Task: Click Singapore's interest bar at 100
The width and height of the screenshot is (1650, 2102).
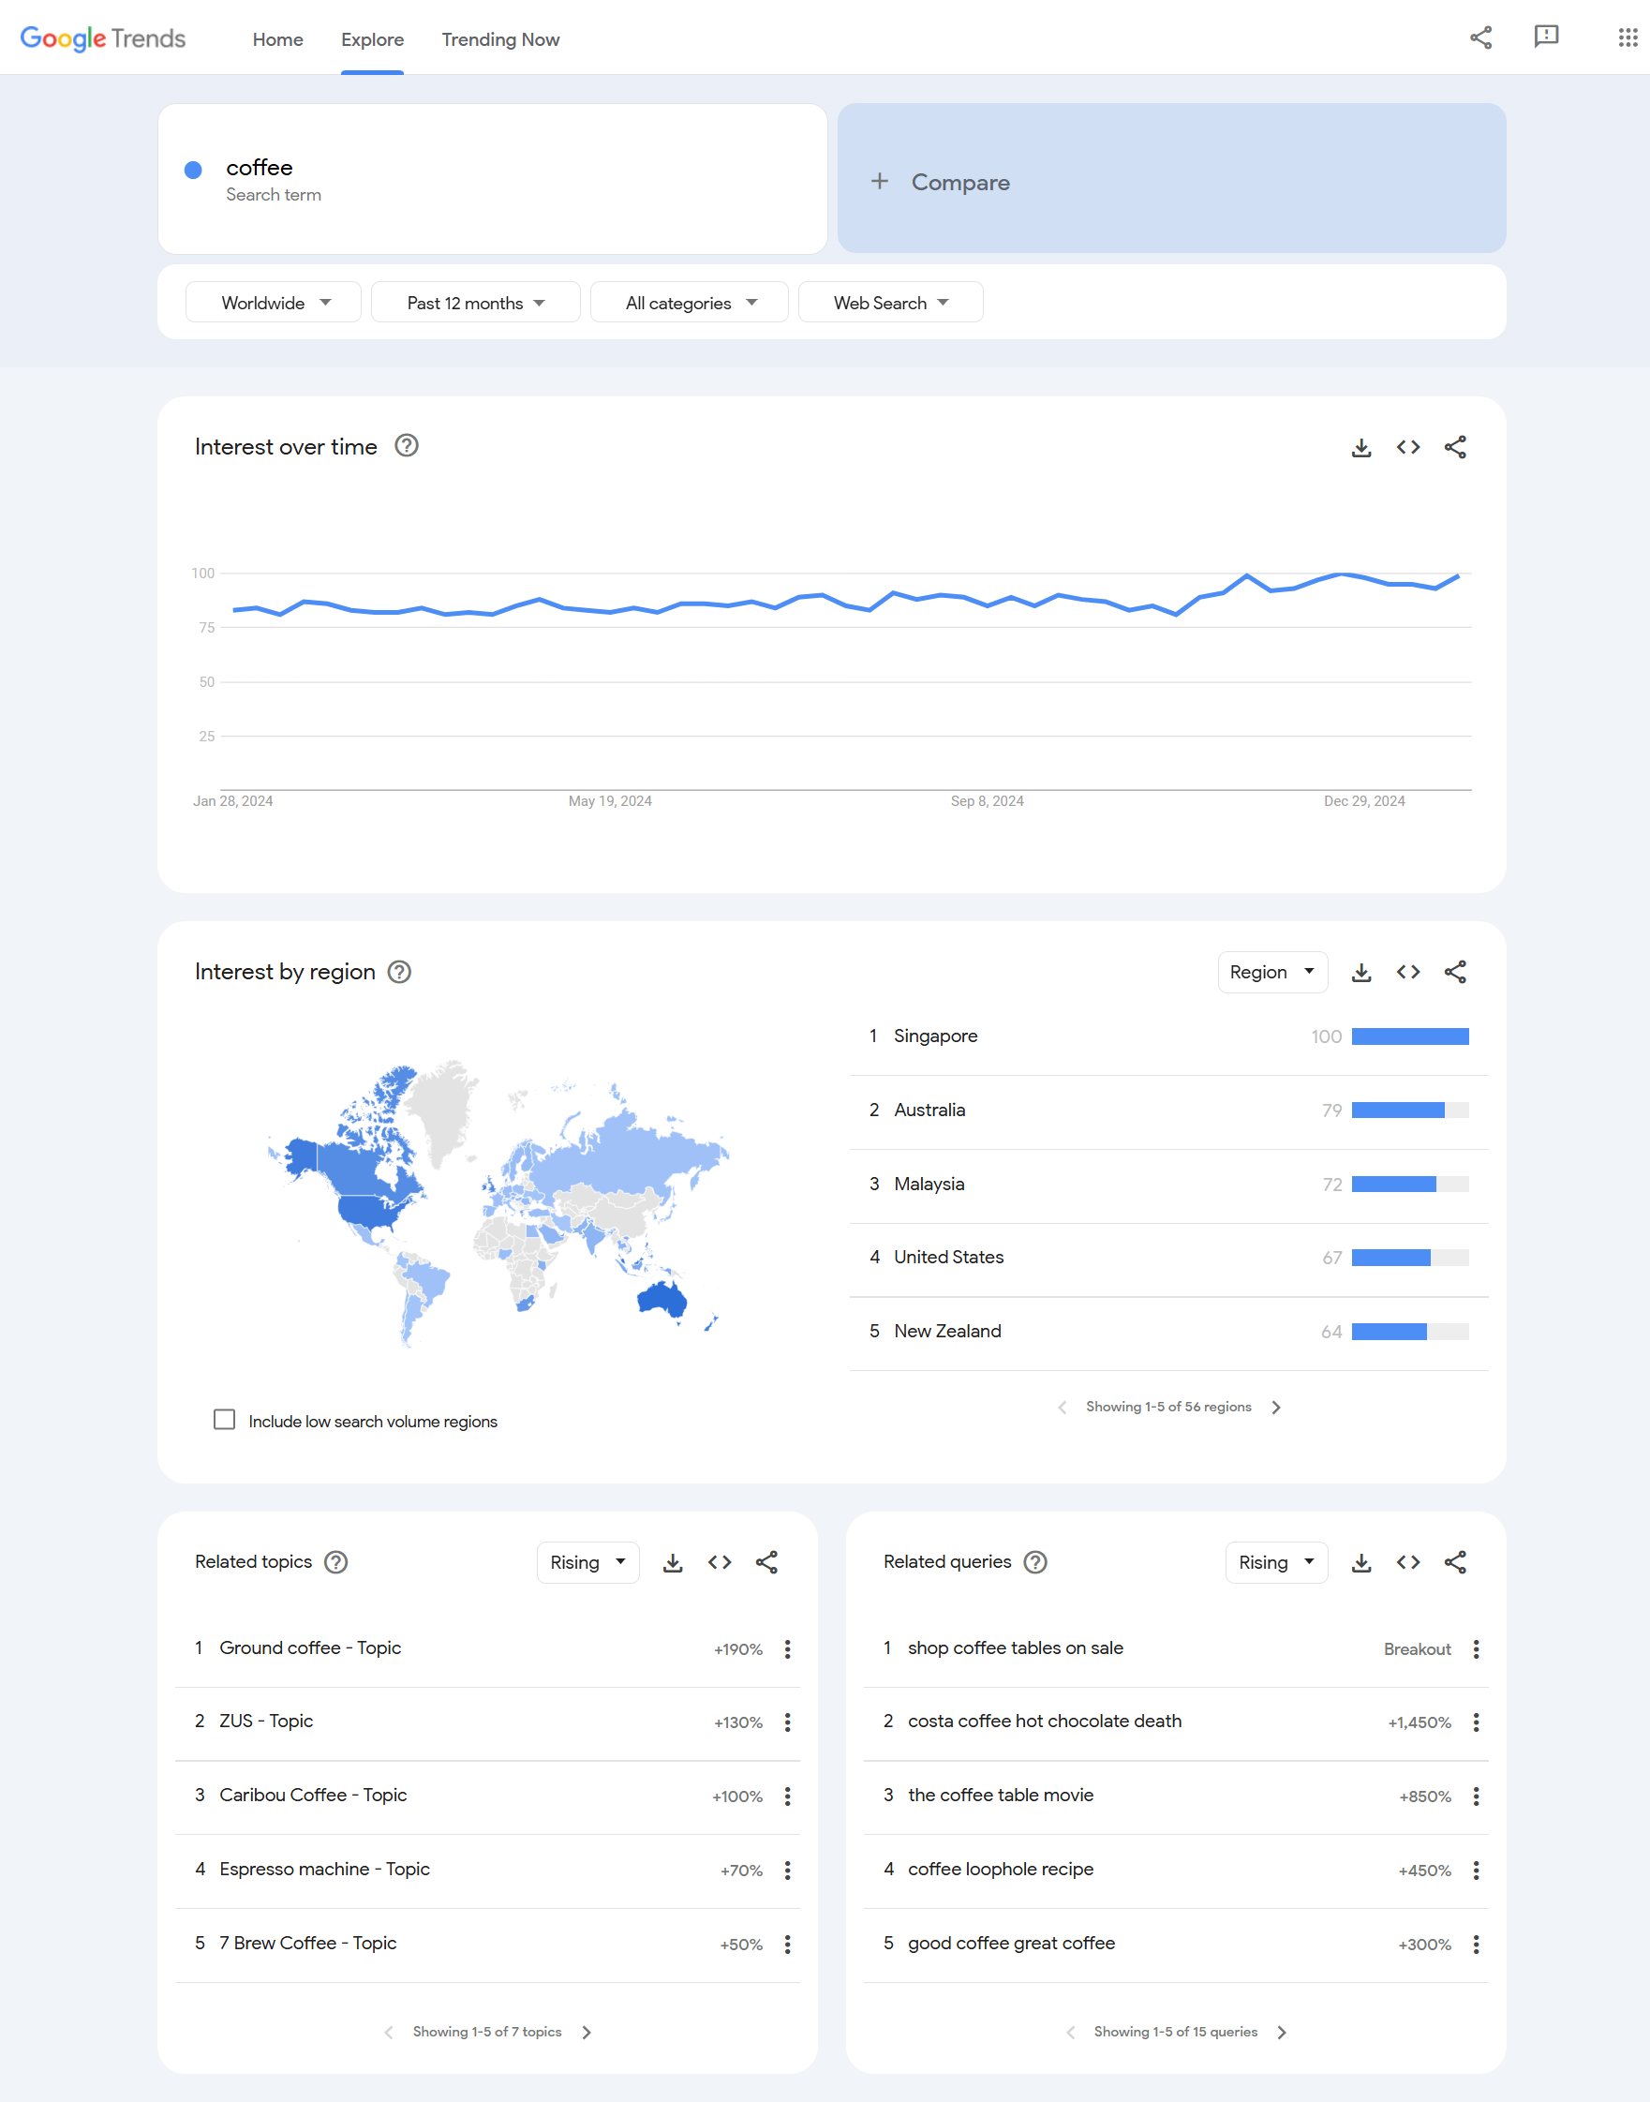Action: point(1409,1036)
